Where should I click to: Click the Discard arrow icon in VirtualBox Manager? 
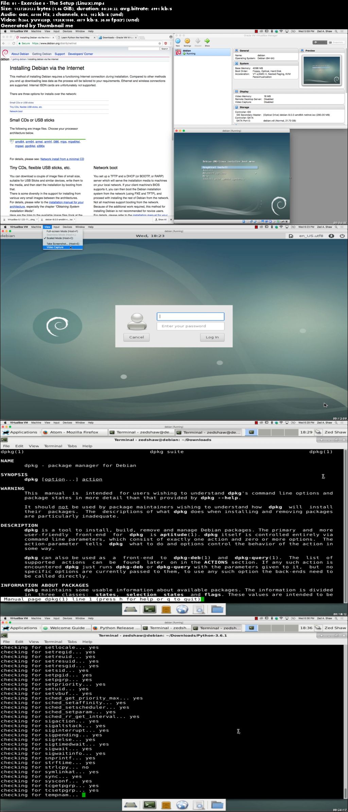[198, 41]
